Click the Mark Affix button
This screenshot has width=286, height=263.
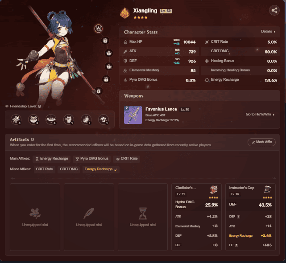[261, 142]
